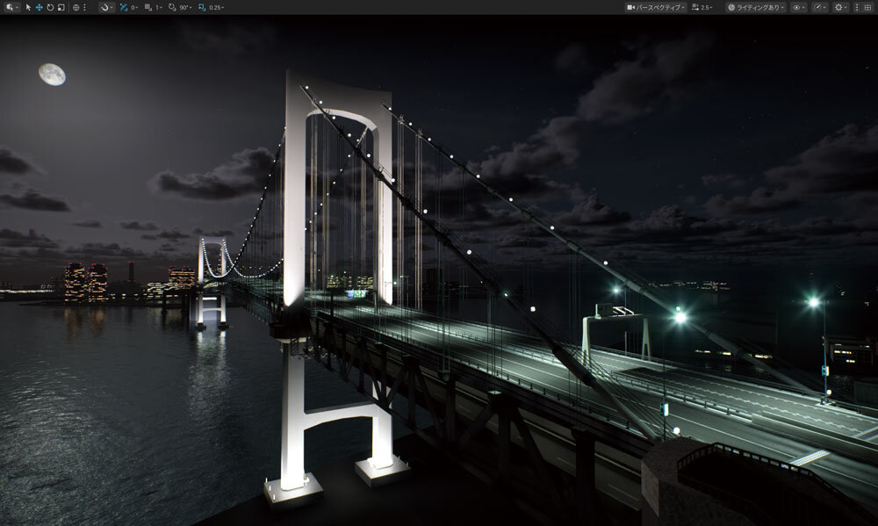
Task: Open the viewport settings gear menu
Action: 840,7
